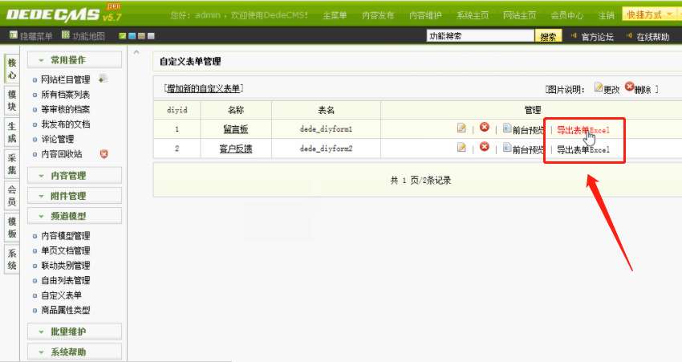Screen dimensions: 682x362
Task: Click 增加新的自定义表单 link
Action: (203, 89)
